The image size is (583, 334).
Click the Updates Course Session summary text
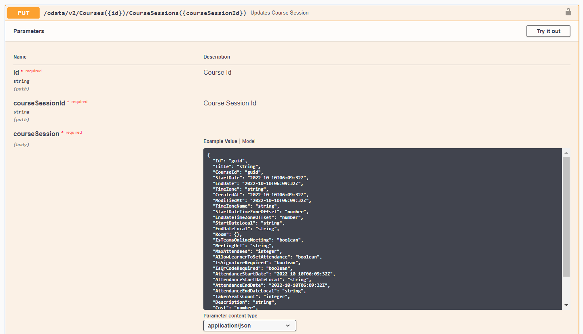pyautogui.click(x=279, y=13)
